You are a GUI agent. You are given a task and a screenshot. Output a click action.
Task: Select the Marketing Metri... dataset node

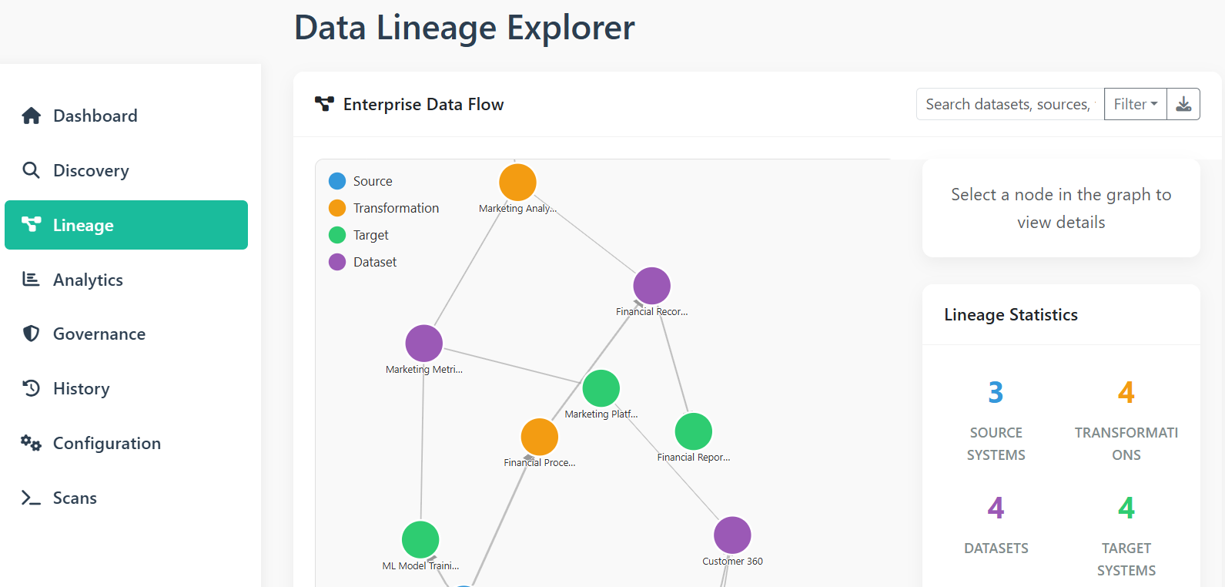[424, 344]
